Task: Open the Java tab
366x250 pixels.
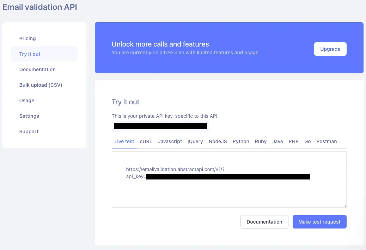Action: (277, 141)
